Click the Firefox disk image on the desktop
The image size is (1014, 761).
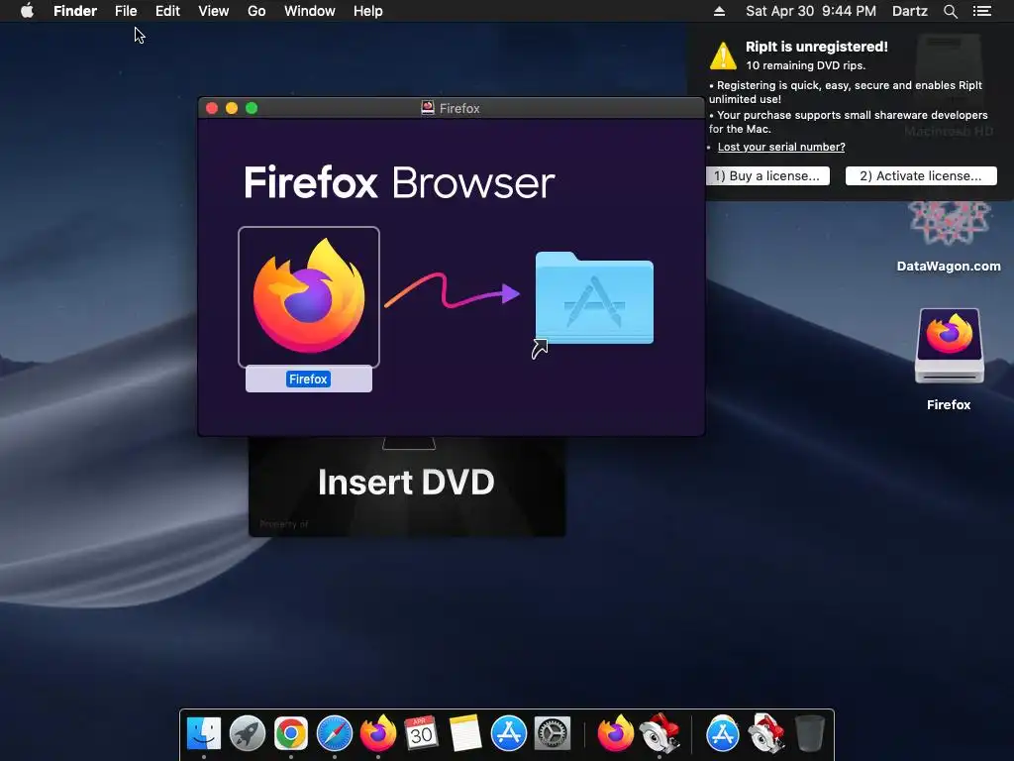(x=949, y=346)
